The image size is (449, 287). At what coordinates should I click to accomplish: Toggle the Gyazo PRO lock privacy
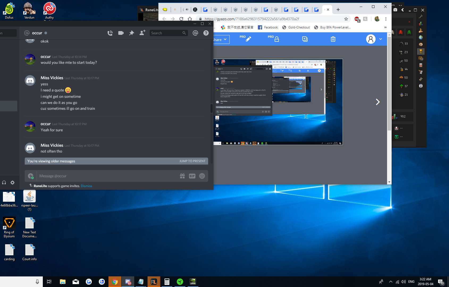pos(276,39)
